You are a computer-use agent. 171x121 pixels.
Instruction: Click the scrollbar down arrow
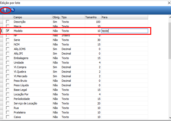tap(170, 118)
